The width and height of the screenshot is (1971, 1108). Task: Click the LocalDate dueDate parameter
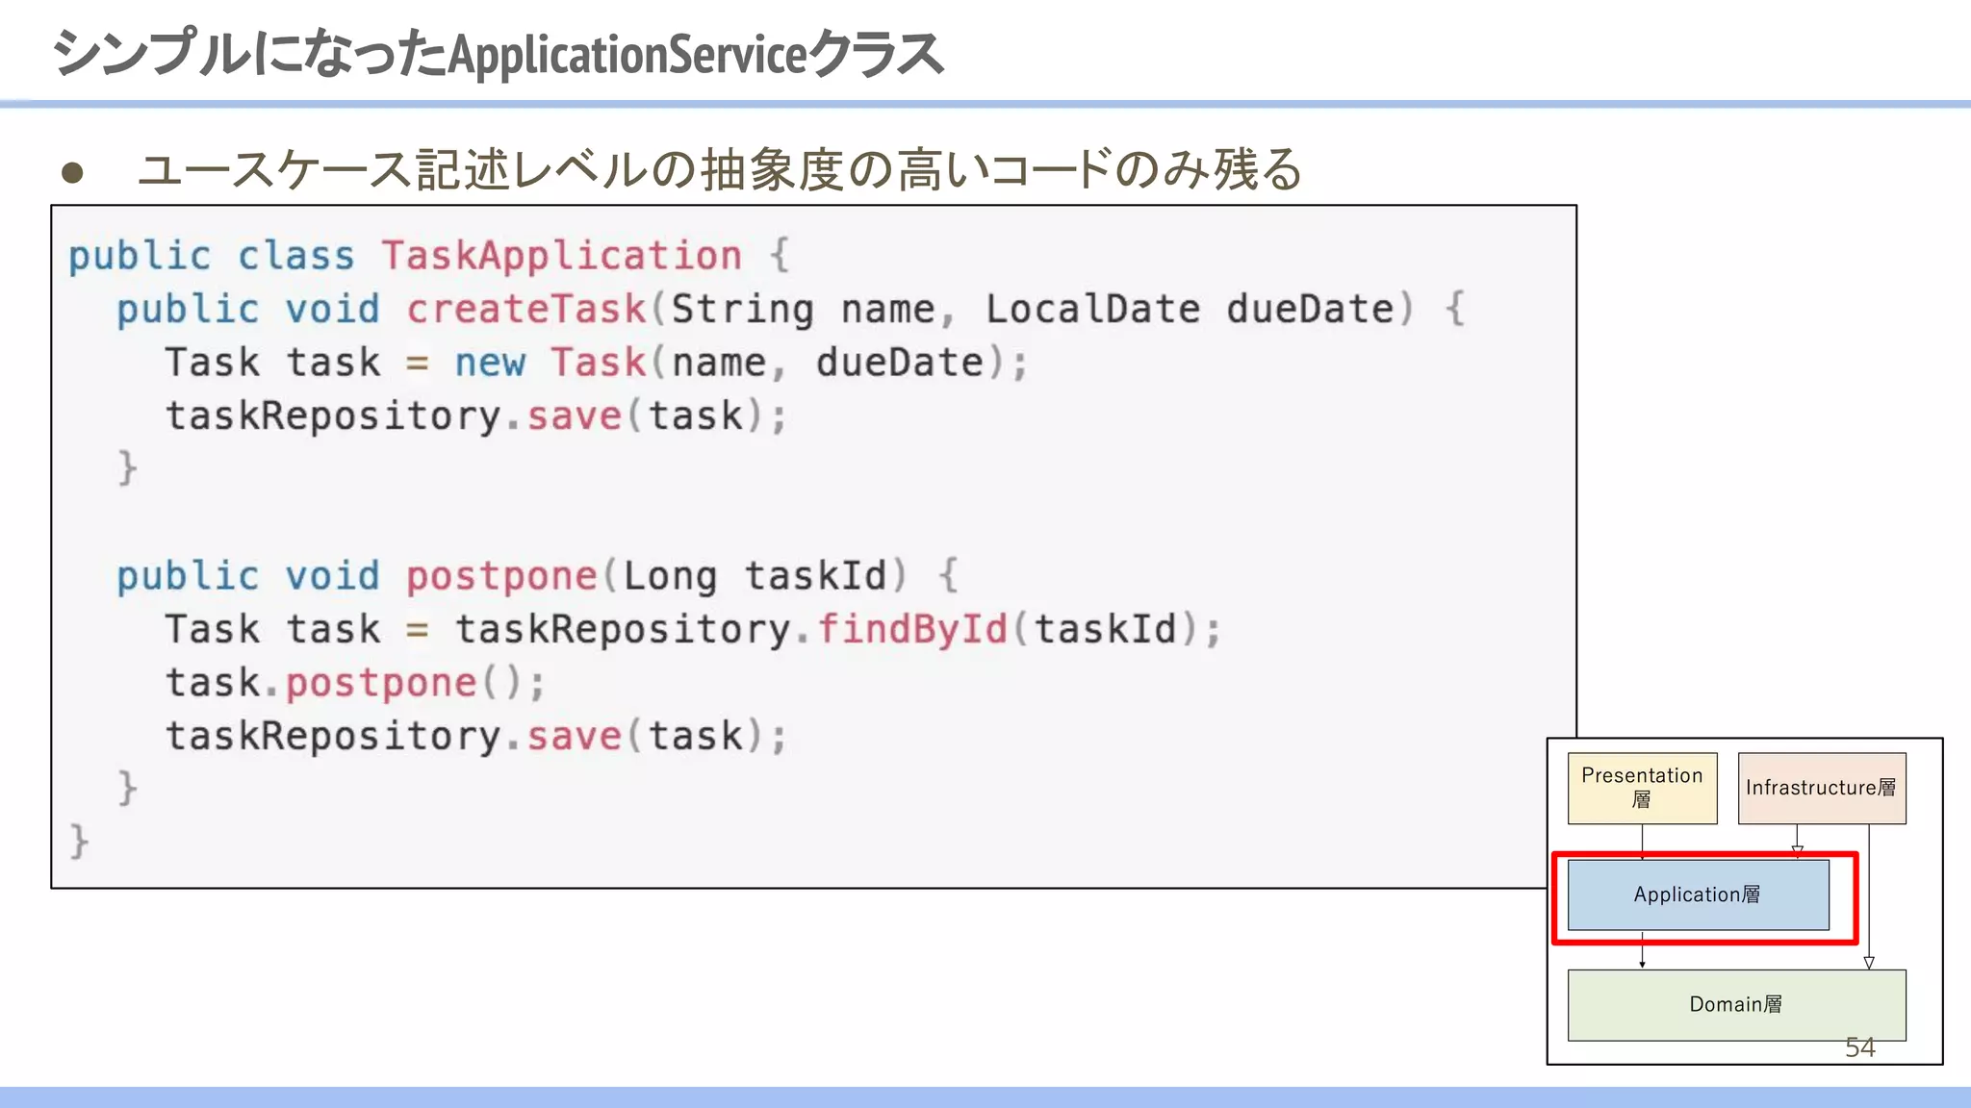coord(1190,310)
